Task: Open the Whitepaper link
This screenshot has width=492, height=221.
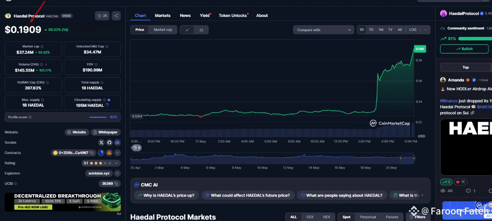Action: tap(105, 132)
